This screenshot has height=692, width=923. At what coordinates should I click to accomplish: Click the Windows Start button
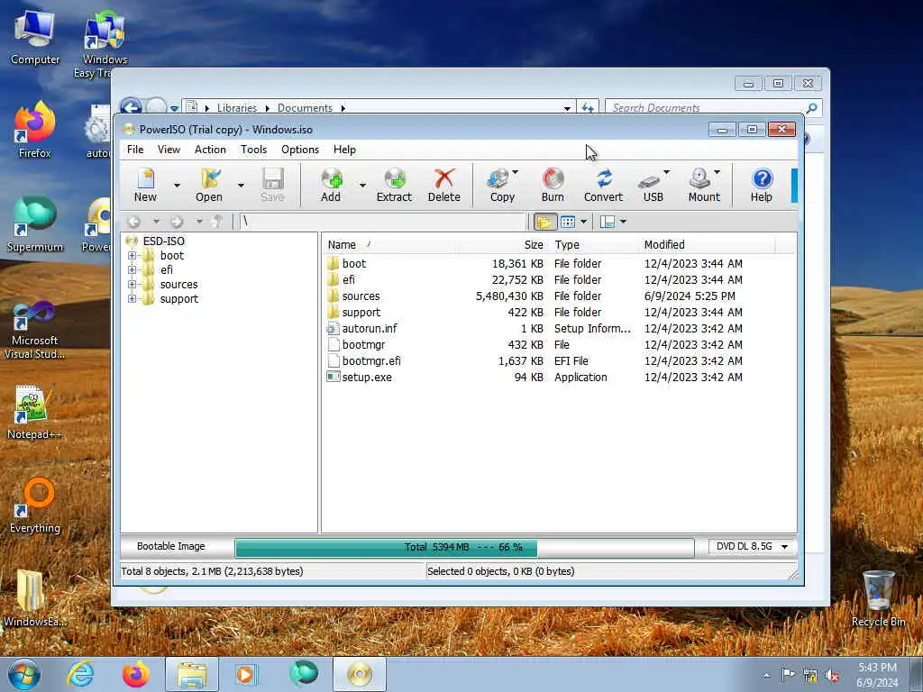pos(24,674)
